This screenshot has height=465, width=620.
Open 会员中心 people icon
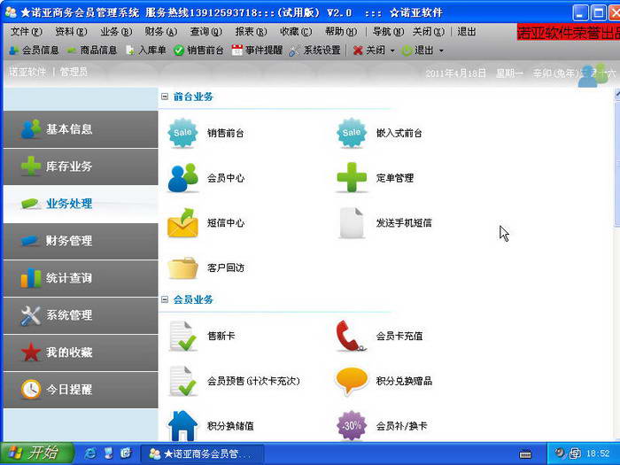[182, 177]
